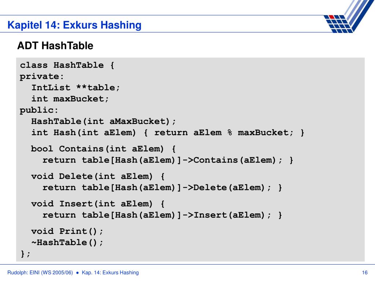
Task: Click the 'class HashTable {' code line
Action: (x=67, y=65)
